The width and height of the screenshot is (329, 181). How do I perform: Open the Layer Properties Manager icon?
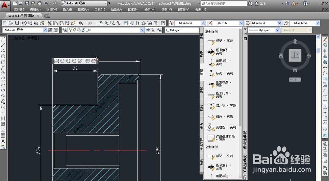64,30
